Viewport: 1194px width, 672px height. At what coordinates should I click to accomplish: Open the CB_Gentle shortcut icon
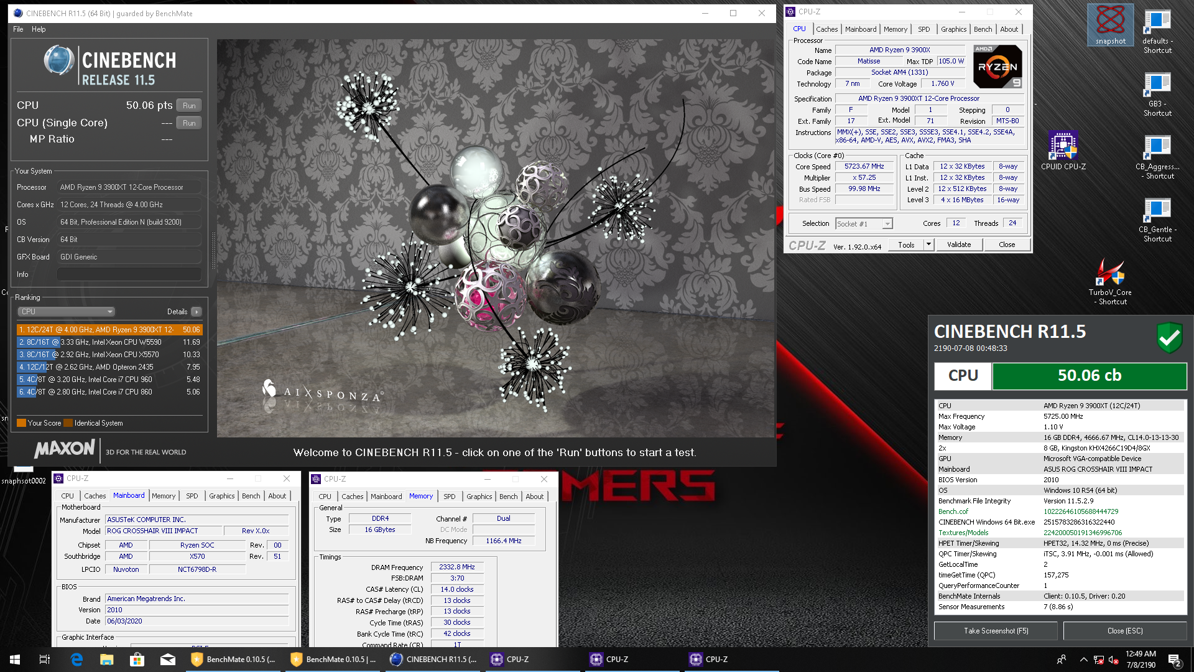(1157, 220)
